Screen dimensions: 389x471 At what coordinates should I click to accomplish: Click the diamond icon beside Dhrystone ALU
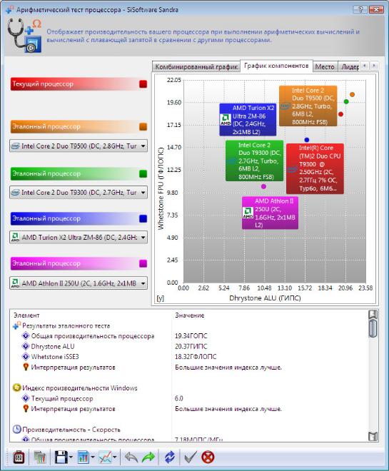click(x=26, y=346)
